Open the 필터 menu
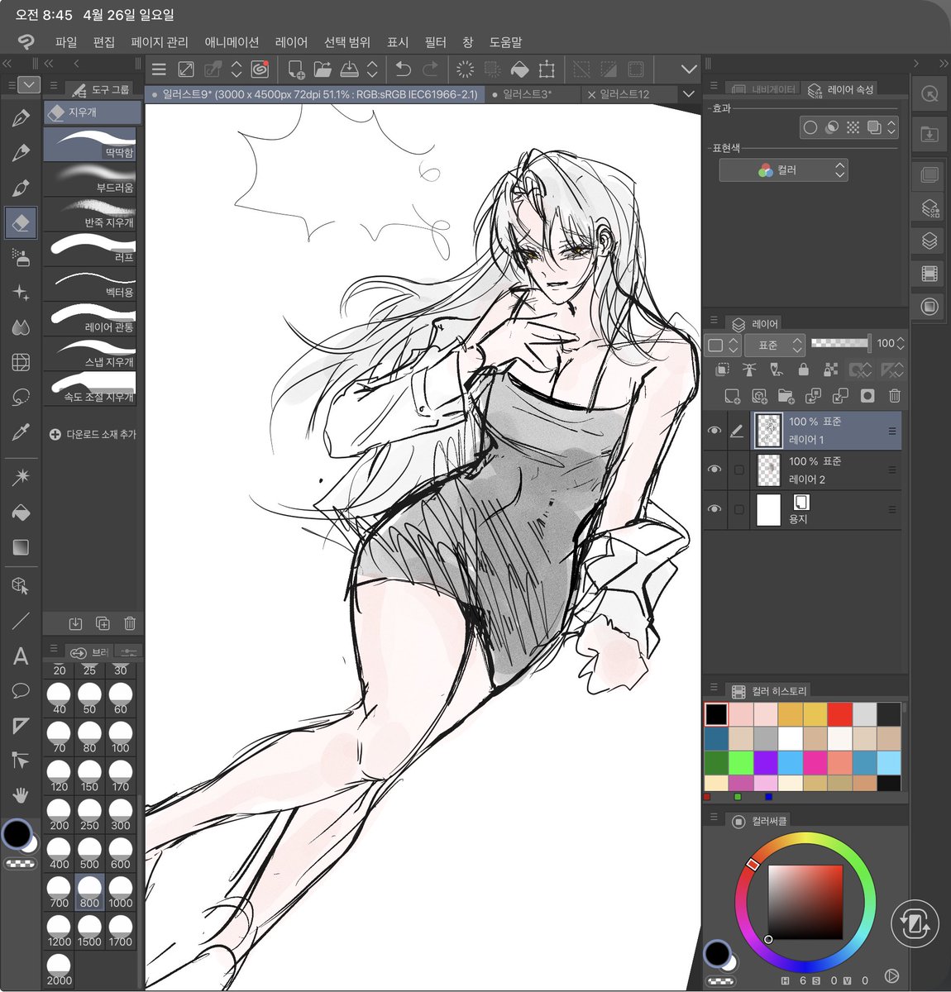The height and width of the screenshot is (992, 951). [x=436, y=42]
